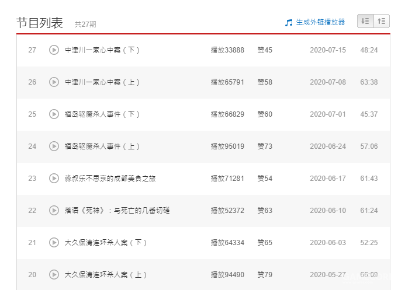Start playback of episode 24 via its icon

(x=54, y=146)
